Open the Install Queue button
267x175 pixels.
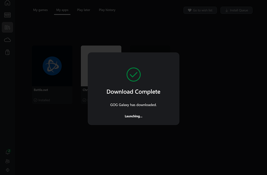click(236, 10)
